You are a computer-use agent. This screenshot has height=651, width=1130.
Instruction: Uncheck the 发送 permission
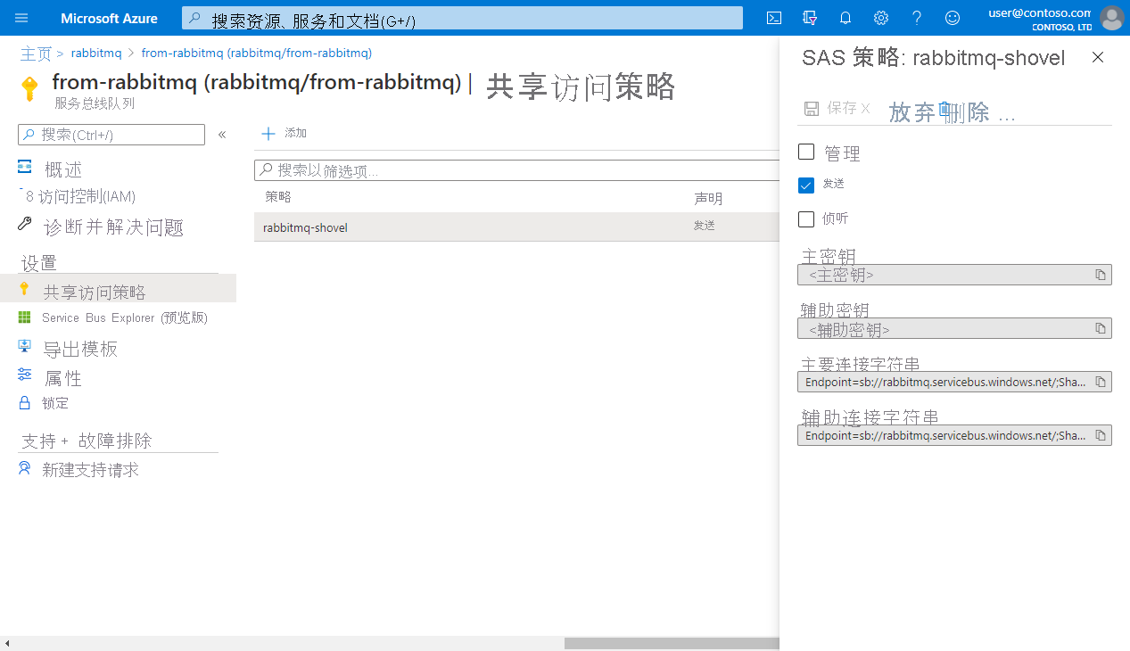tap(806, 185)
